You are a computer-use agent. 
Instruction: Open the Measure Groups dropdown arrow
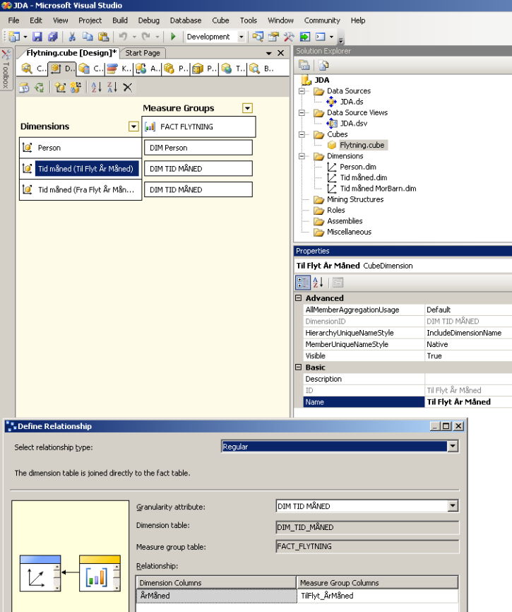[247, 108]
